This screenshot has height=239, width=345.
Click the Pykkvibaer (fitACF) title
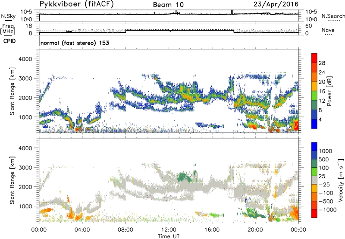76,4
